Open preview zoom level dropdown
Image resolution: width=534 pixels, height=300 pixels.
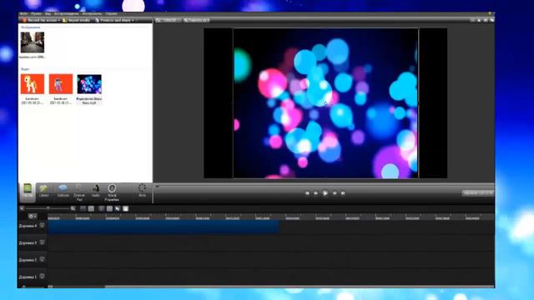tap(197, 20)
